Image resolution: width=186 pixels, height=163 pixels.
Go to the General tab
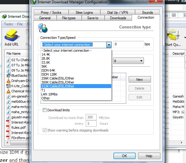pos(45,18)
